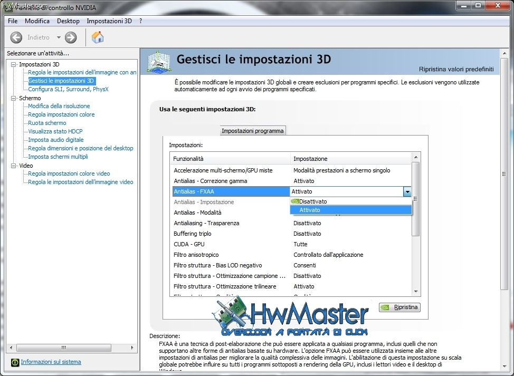Select Gestisci le impostazioni 3D tree item
This screenshot has width=514, height=376.
click(61, 81)
